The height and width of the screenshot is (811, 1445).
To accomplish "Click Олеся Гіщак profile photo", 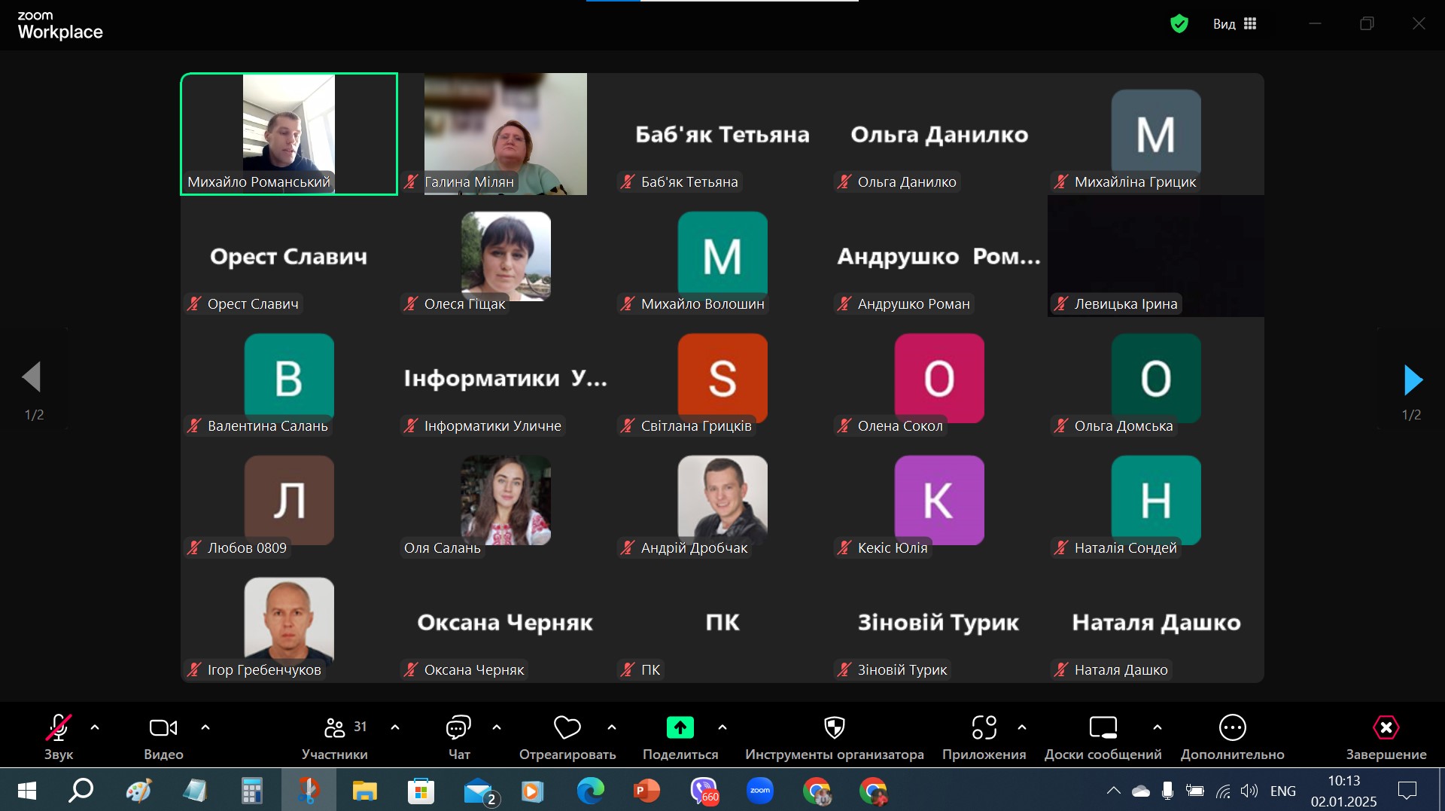I will click(506, 256).
